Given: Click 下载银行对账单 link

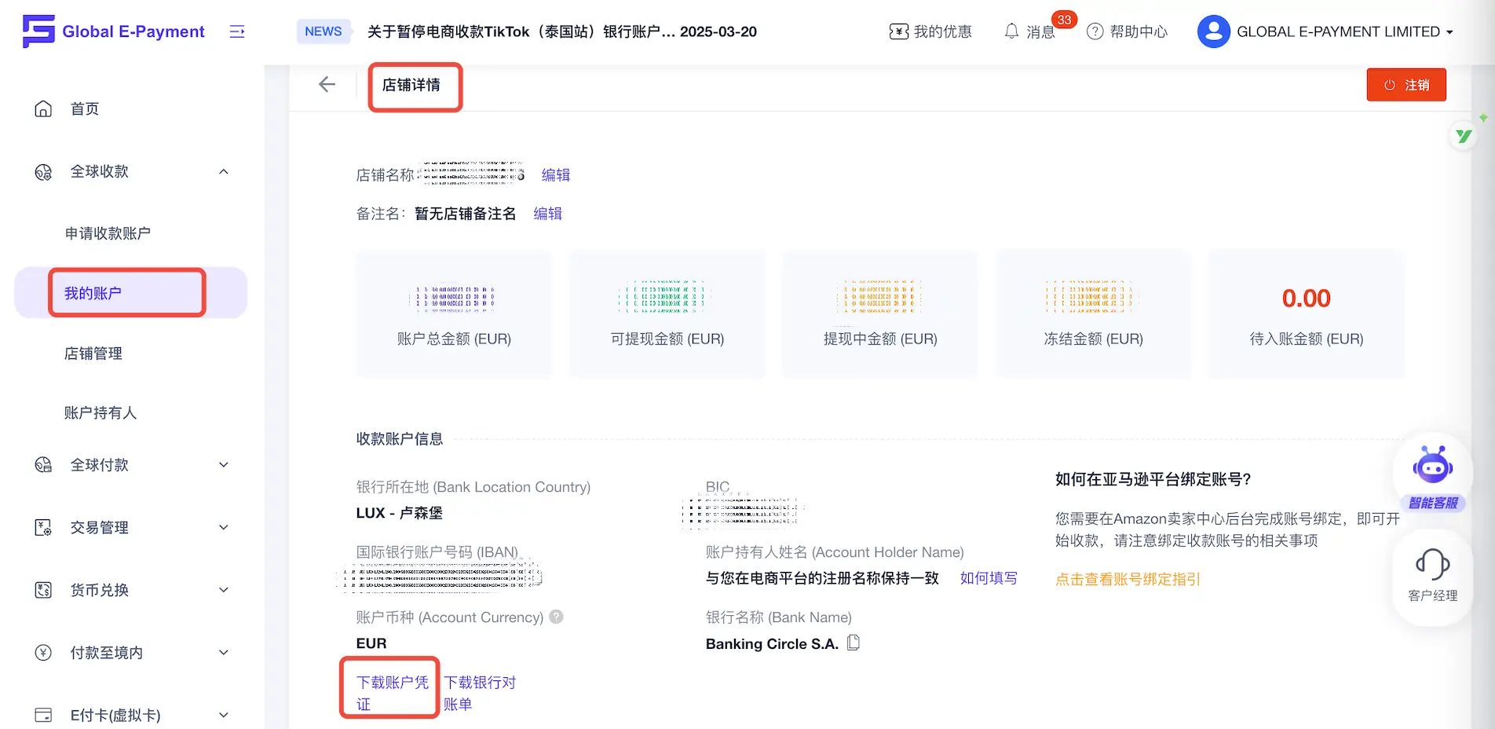Looking at the screenshot, I should pyautogui.click(x=480, y=693).
